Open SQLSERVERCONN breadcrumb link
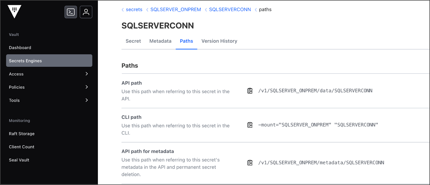The width and height of the screenshot is (430, 185). tap(230, 10)
